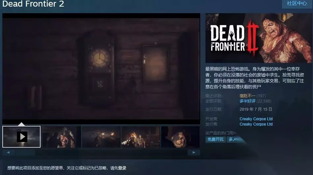
Task: Click the 全部评测 label
Action: 214,101
